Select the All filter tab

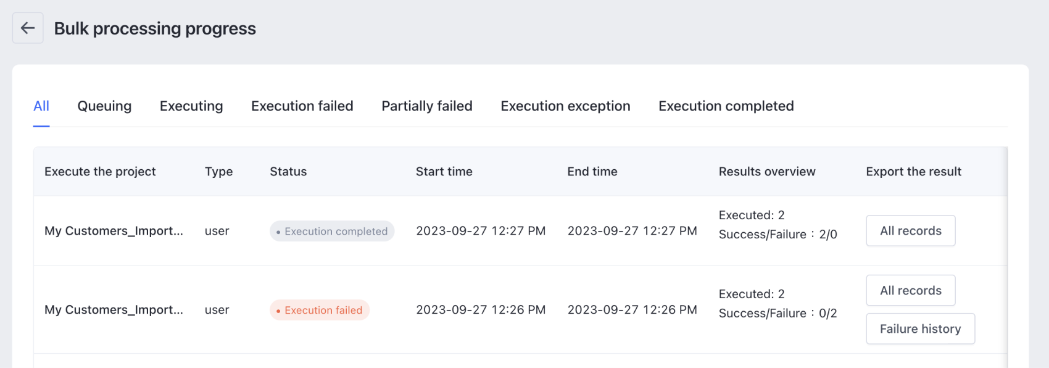[x=41, y=106]
